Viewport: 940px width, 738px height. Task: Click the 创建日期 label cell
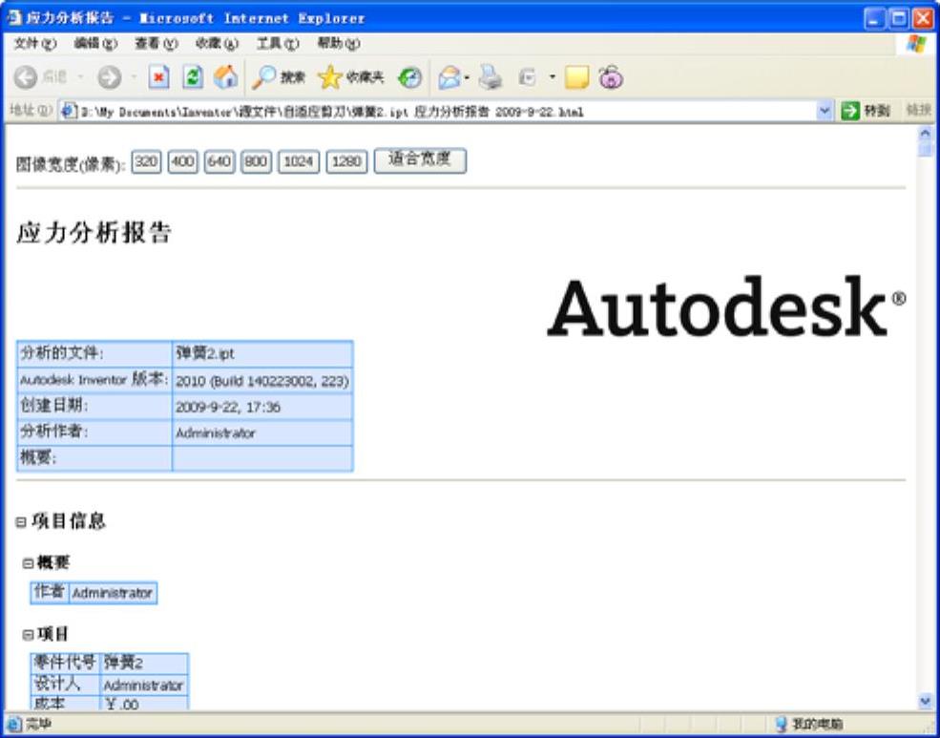click(94, 407)
